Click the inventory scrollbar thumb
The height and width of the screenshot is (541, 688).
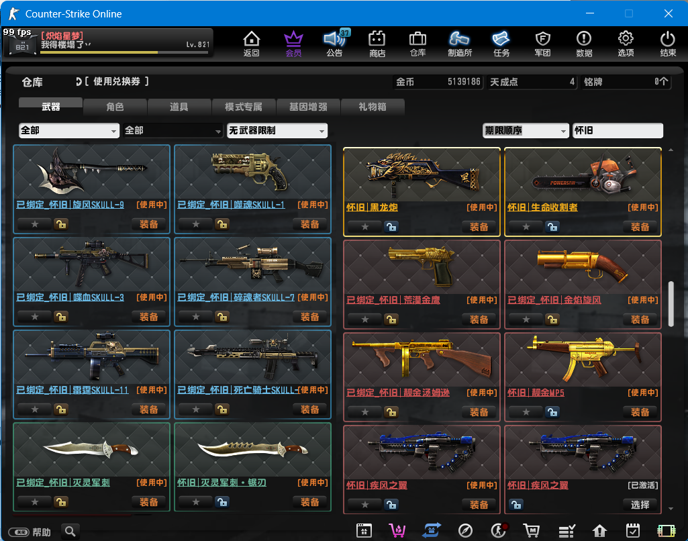coord(671,303)
